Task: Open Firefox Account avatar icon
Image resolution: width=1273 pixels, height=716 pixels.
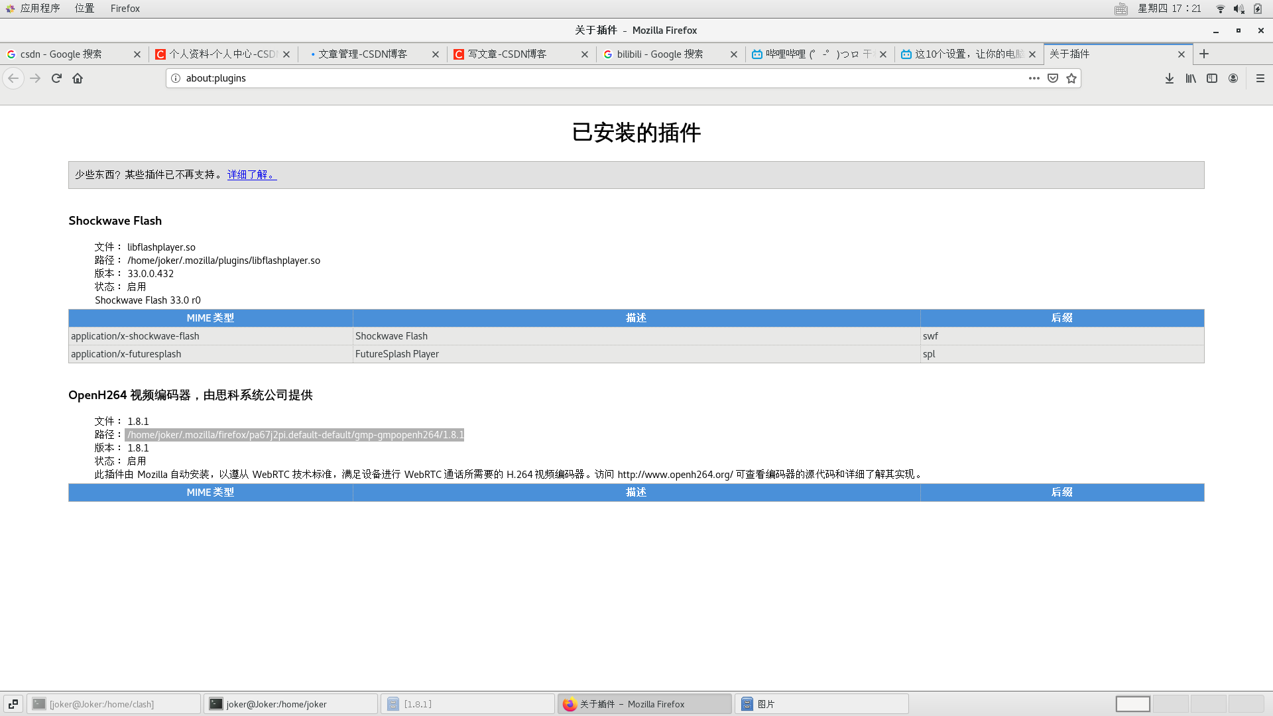Action: [1233, 78]
